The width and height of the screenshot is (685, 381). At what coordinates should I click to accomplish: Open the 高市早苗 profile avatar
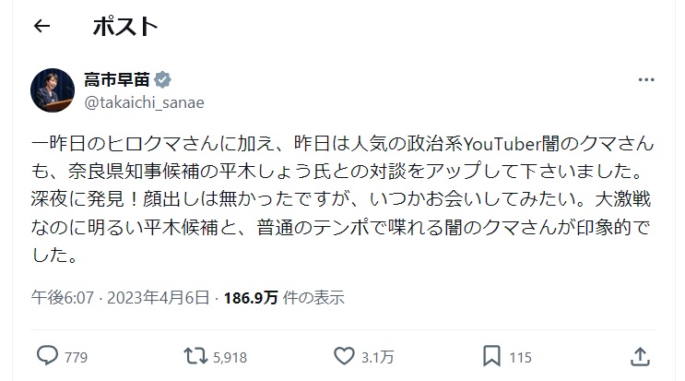coord(53,89)
